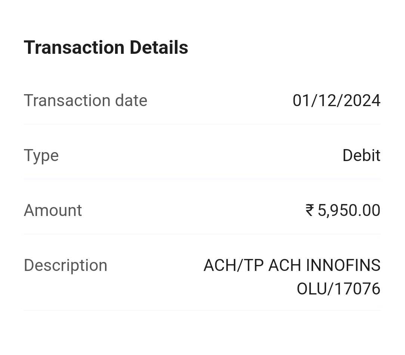405x355 pixels.
Task: Select the Amount field label
Action: [x=53, y=210]
